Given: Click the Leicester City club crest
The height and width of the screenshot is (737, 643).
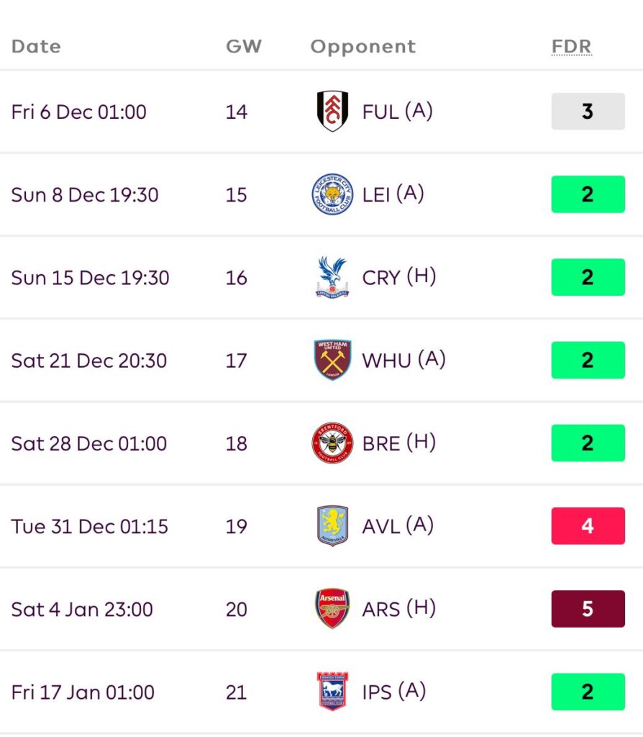Looking at the screenshot, I should [332, 194].
